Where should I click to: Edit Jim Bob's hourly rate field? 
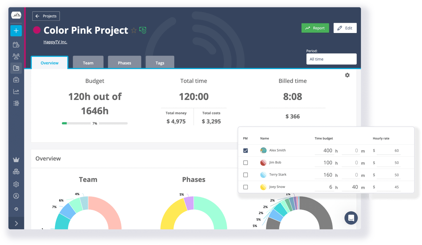point(389,162)
